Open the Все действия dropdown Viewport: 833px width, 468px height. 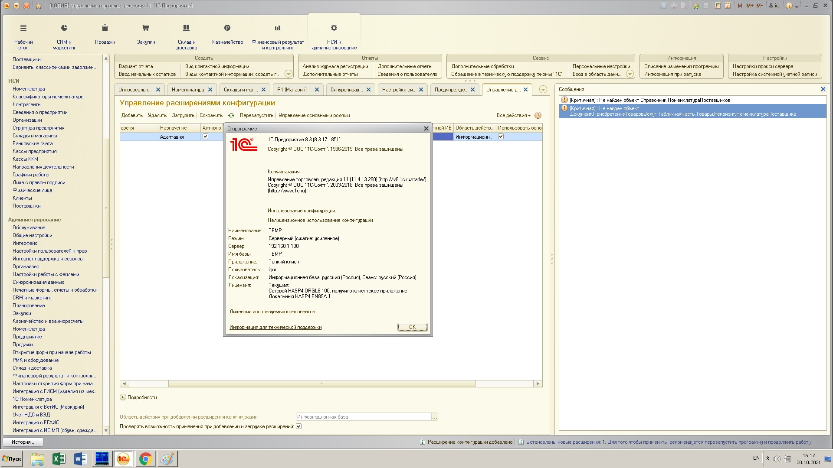513,115
